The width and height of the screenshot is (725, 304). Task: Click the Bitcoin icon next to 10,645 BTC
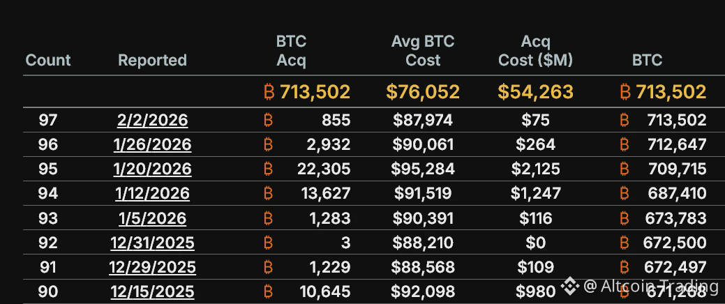point(269,291)
